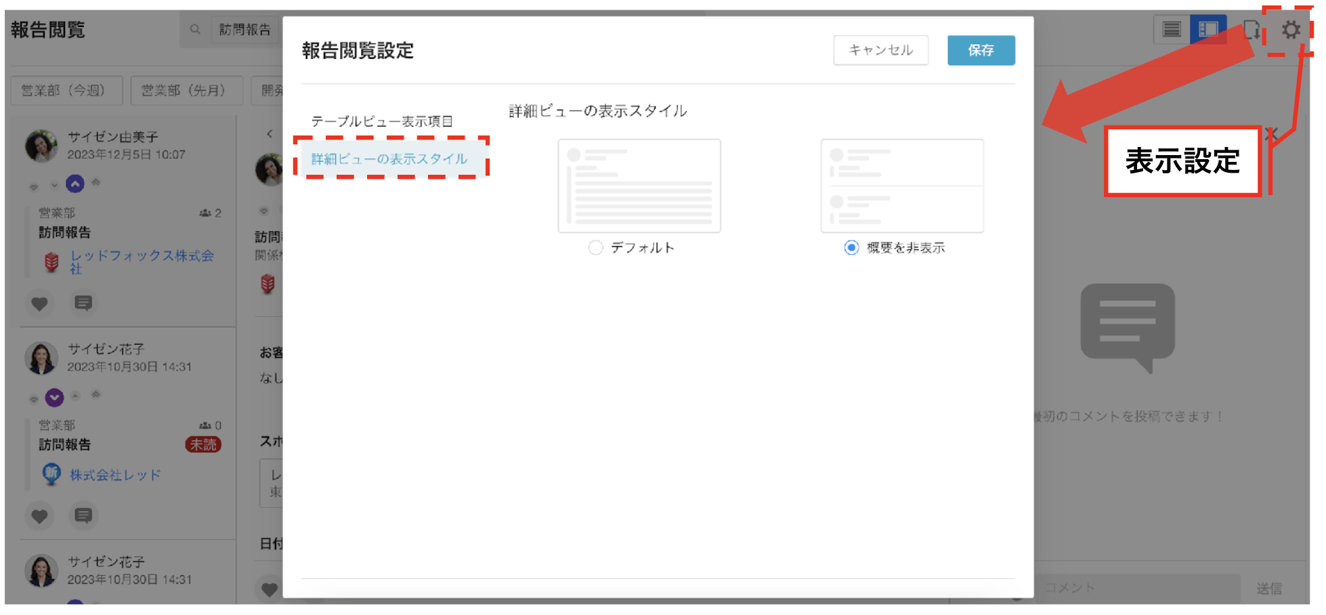
Task: Click the red building icon for レッドフォックス
Action: click(51, 261)
